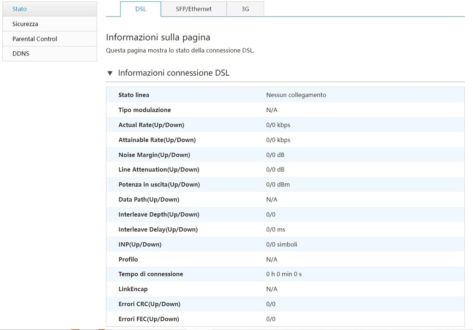Click the 0/0 dBm value
Image resolution: width=473 pixels, height=330 pixels.
click(x=278, y=185)
